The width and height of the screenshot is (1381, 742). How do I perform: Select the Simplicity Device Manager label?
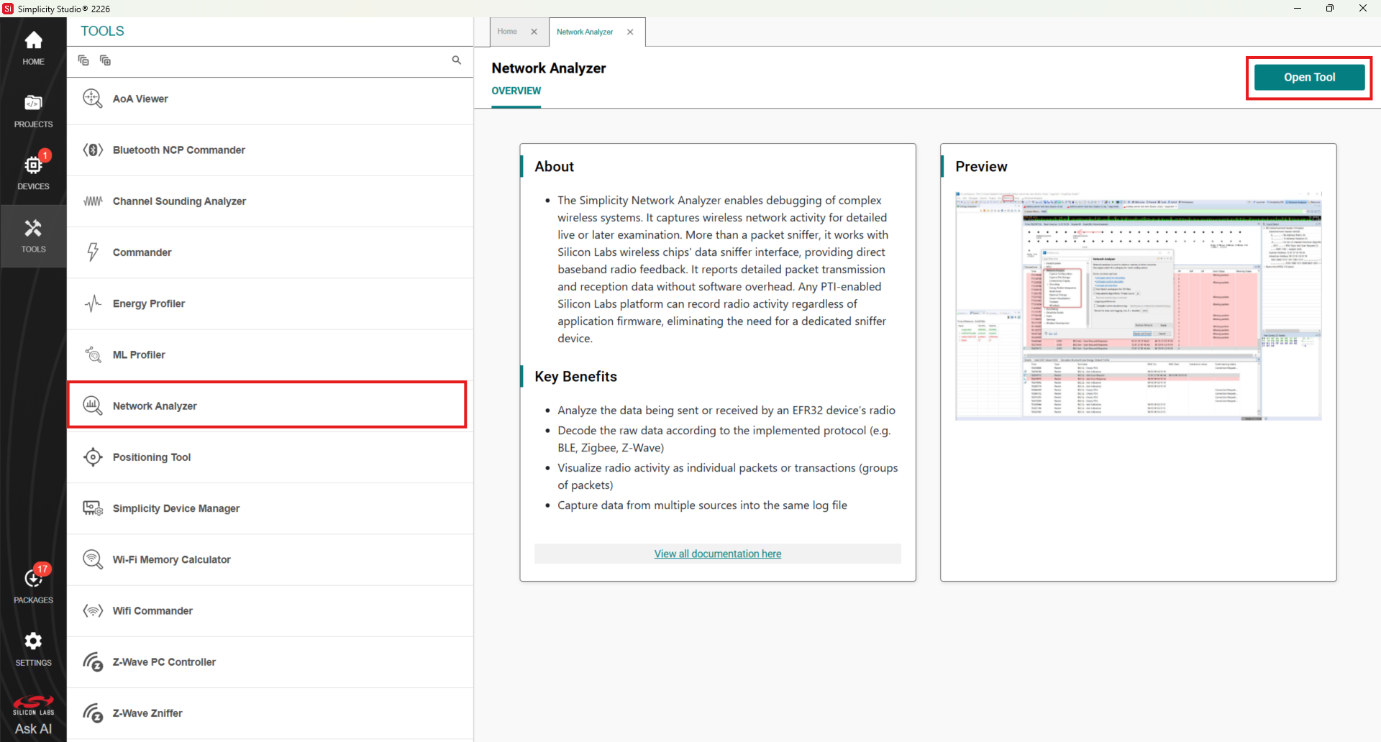176,508
